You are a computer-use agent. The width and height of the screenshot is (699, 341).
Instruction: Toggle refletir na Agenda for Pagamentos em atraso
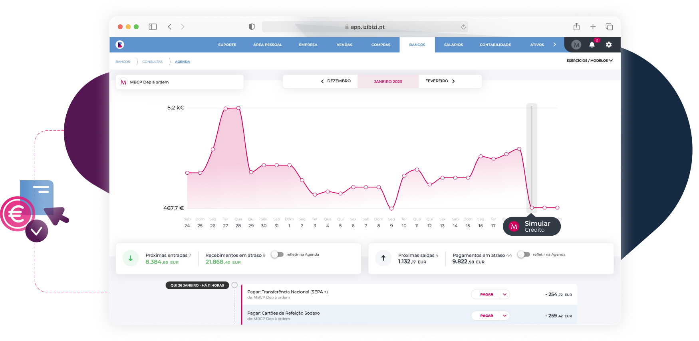[524, 254]
